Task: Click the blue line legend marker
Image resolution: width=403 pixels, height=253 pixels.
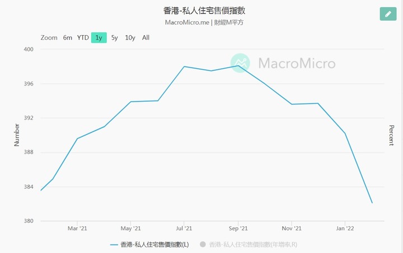Action: point(114,245)
